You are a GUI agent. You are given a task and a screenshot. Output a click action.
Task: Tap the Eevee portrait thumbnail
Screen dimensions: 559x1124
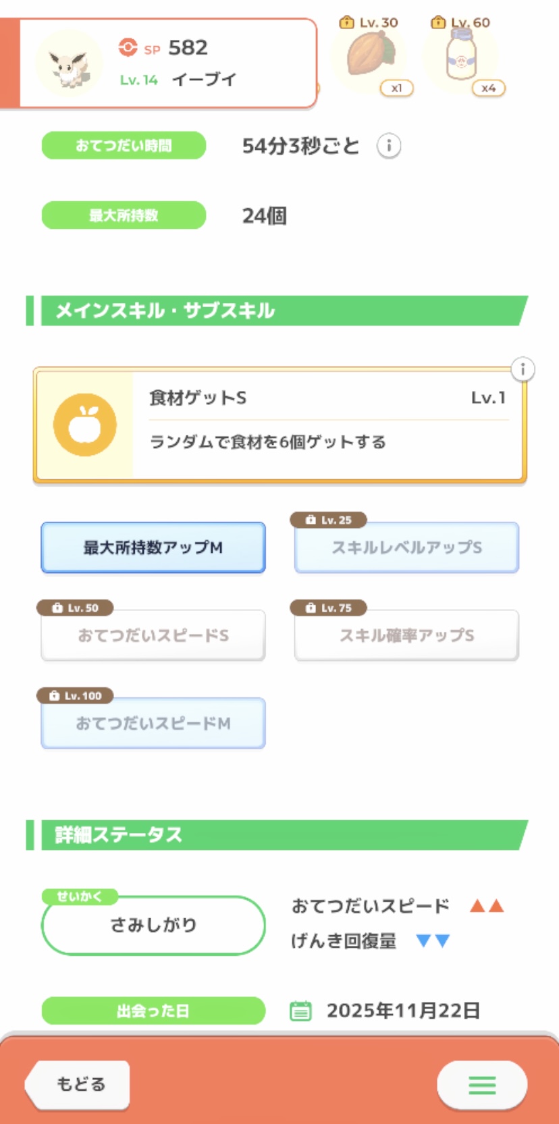point(69,64)
